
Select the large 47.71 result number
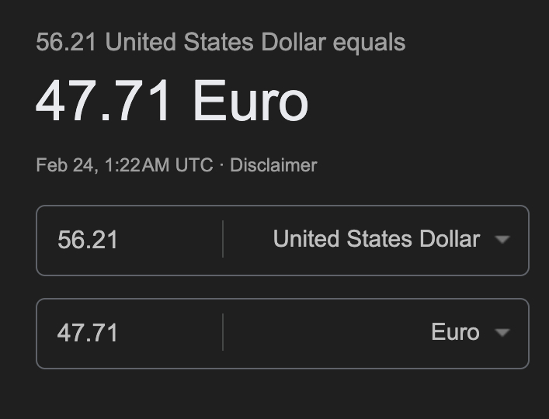[105, 102]
